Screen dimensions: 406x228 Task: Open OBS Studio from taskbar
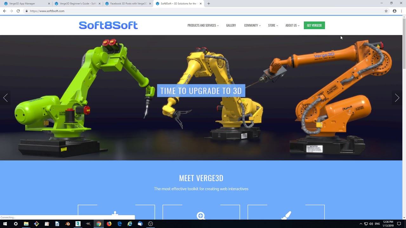click(151, 224)
